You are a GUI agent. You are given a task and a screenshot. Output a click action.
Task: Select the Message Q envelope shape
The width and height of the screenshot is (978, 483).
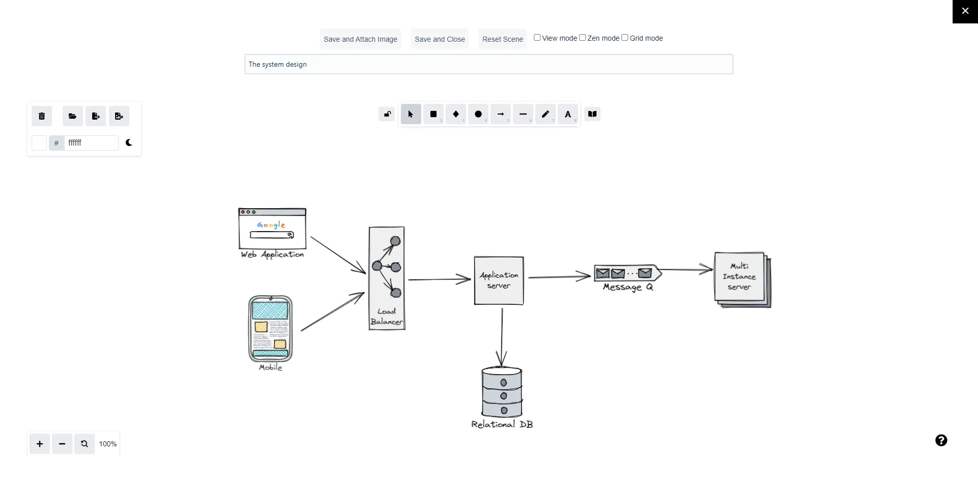click(628, 273)
